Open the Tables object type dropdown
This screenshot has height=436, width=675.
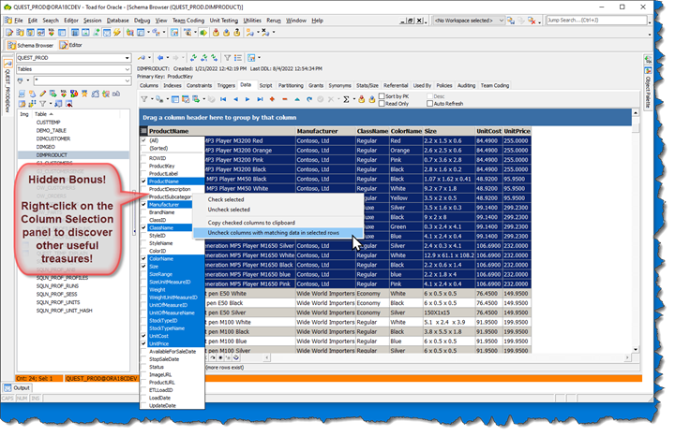(x=127, y=69)
